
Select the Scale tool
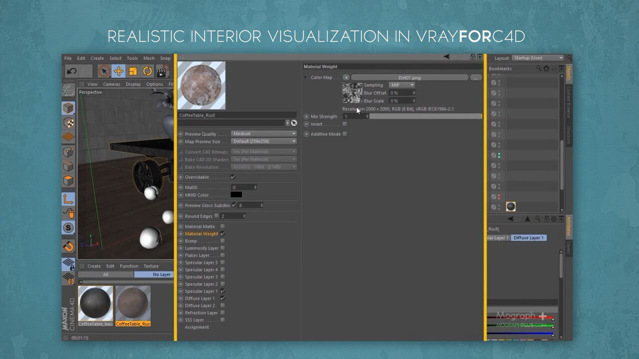(x=133, y=71)
